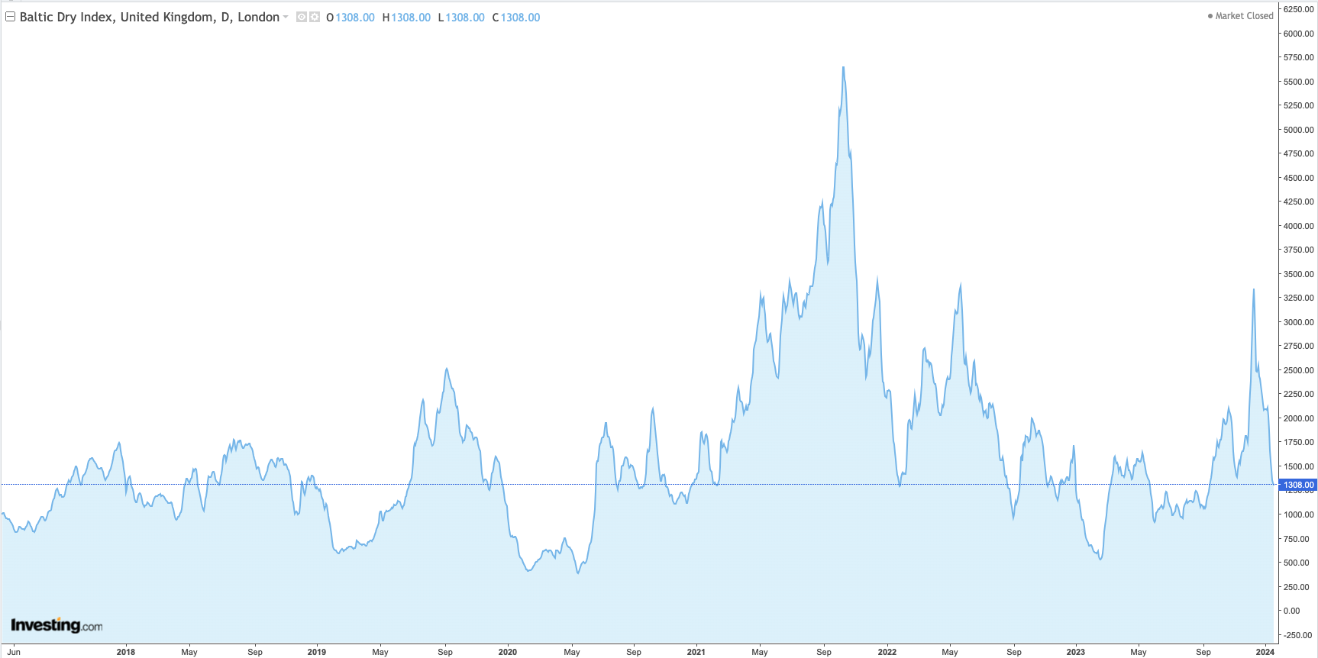Click the Baltic Dry Index title text
The height and width of the screenshot is (658, 1318).
pyautogui.click(x=150, y=17)
